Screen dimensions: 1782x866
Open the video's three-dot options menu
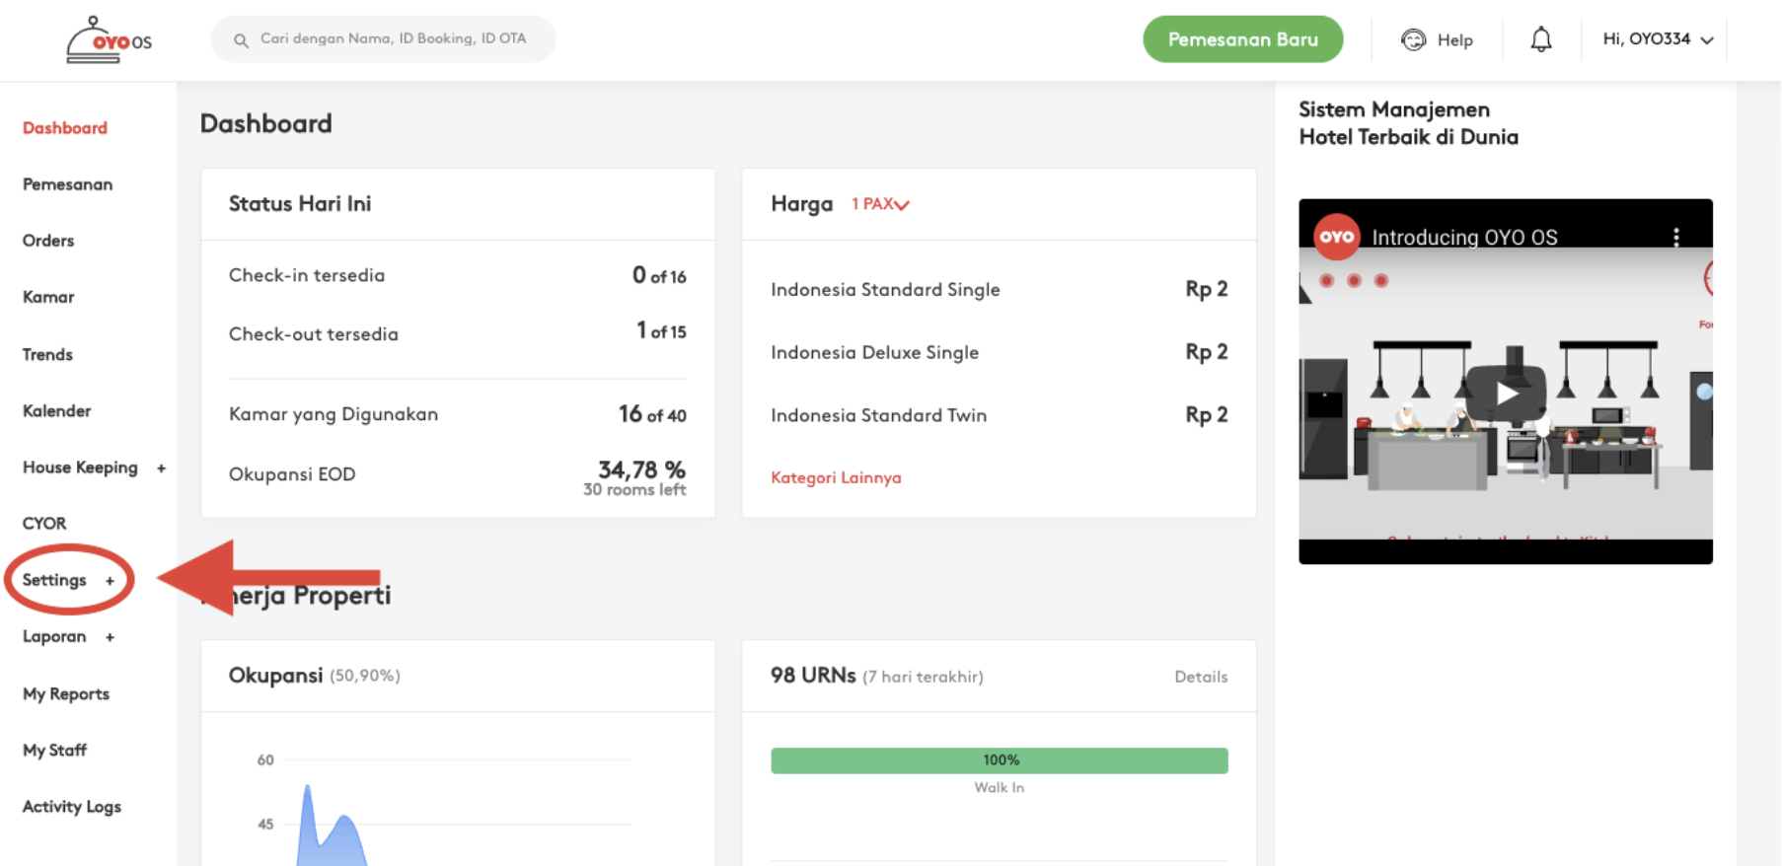[1676, 237]
